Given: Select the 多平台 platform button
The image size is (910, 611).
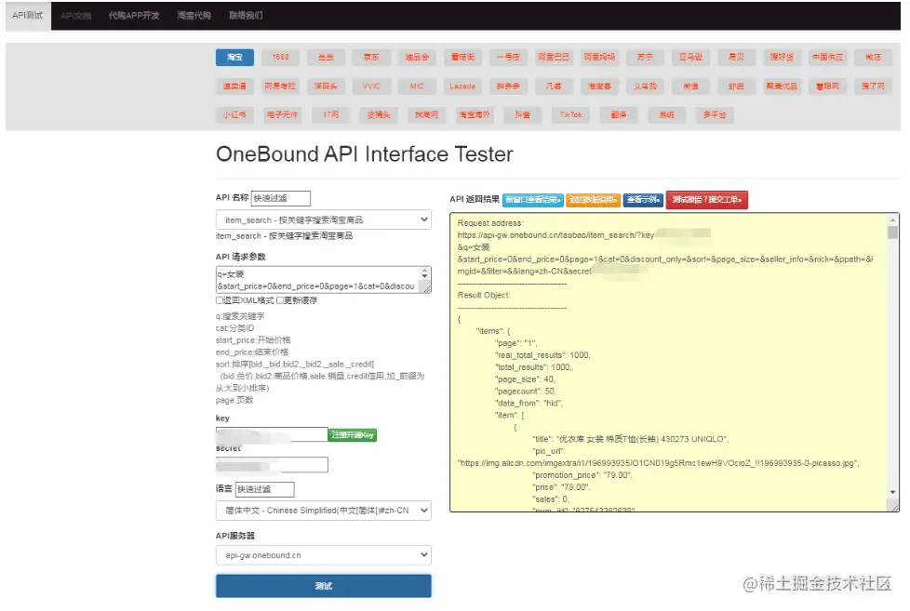Looking at the screenshot, I should [x=715, y=115].
